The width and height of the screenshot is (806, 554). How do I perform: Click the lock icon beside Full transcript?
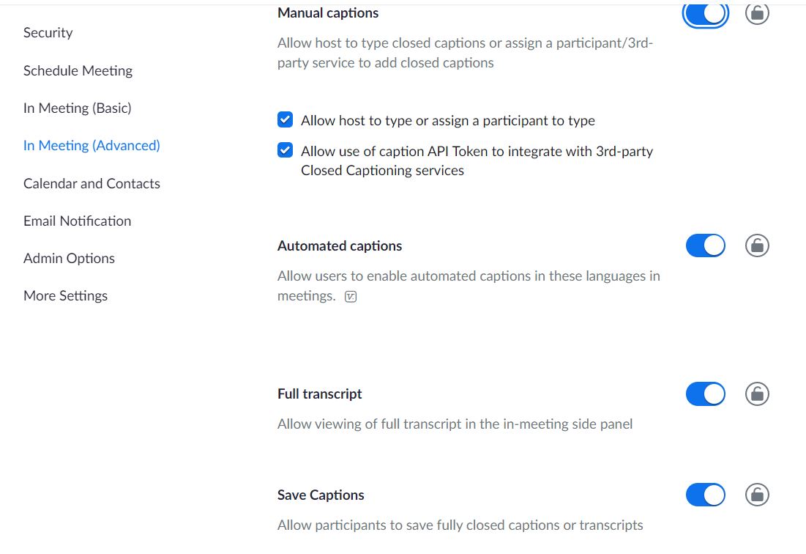(x=757, y=394)
